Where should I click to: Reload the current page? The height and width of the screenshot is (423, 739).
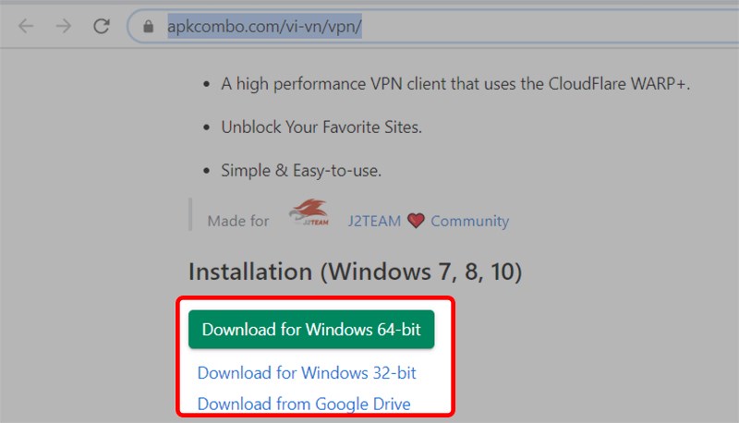pyautogui.click(x=101, y=26)
